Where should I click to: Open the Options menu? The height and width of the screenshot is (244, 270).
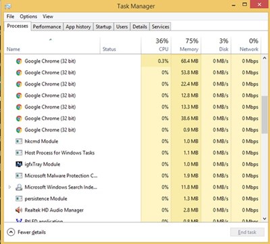tap(28, 16)
